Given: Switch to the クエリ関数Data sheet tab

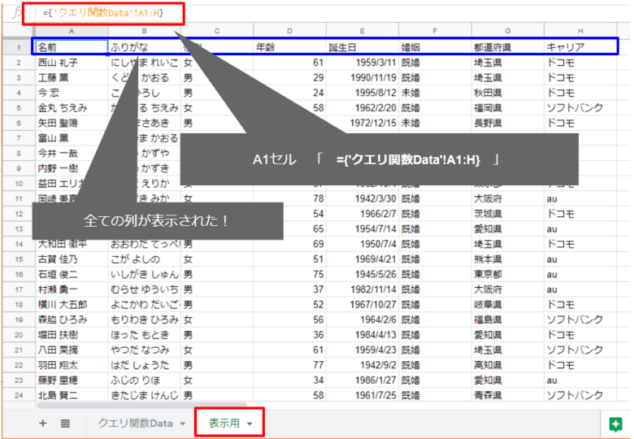Looking at the screenshot, I should click(x=135, y=424).
